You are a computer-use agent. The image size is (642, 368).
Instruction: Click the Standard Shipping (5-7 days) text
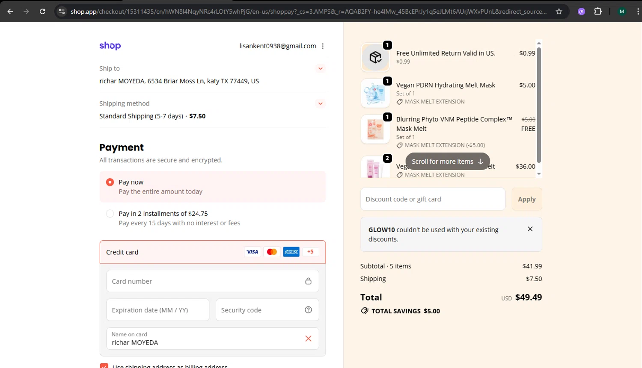141,116
